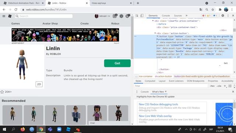
Task: Reload the page with browser refresh button
Action: [16, 10]
